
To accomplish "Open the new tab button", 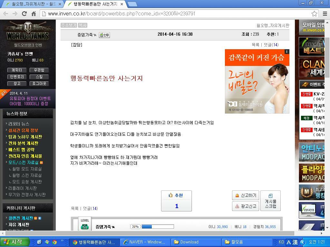I will click(x=132, y=4).
